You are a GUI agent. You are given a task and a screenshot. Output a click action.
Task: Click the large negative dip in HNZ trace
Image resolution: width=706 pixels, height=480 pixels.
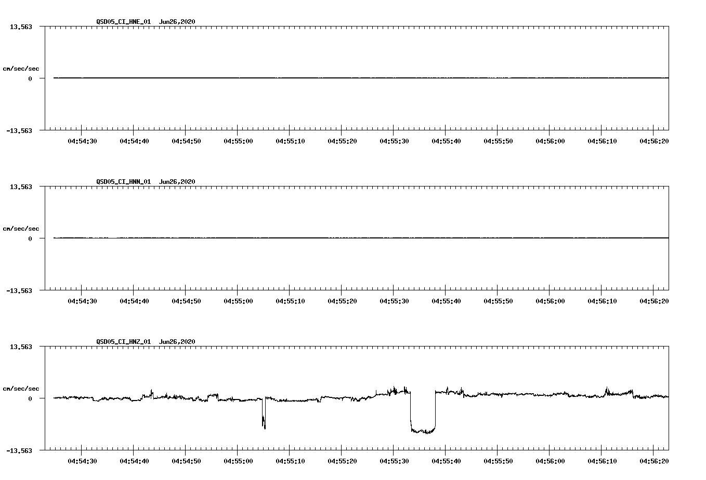click(423, 413)
